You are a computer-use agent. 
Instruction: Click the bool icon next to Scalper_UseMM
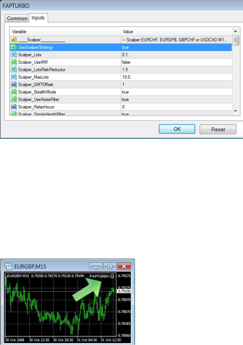(14, 62)
